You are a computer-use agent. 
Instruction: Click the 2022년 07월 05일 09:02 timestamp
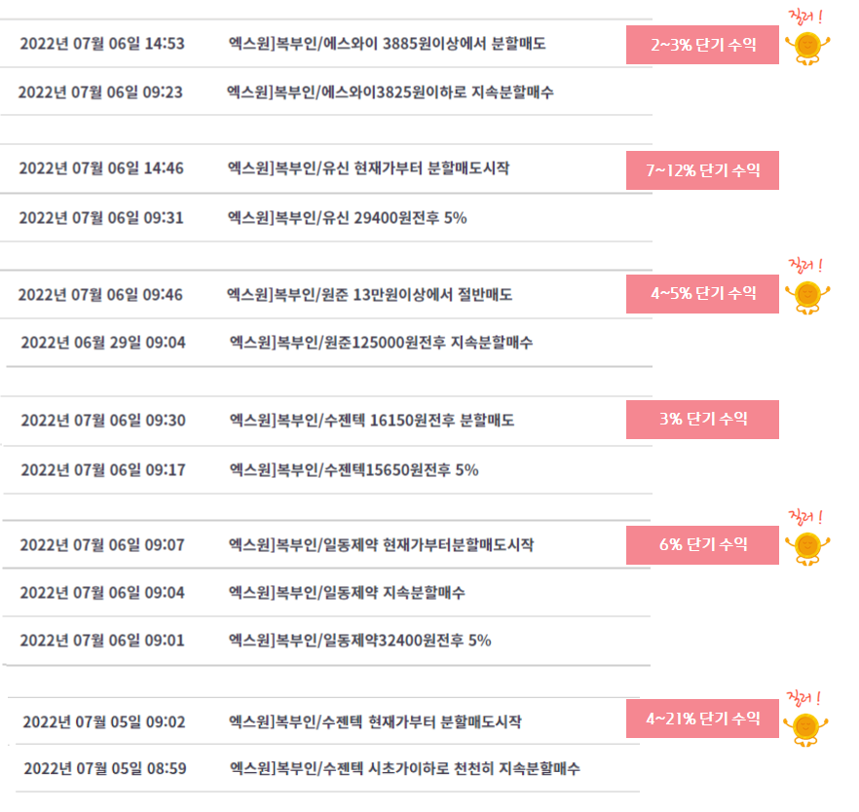coord(104,721)
